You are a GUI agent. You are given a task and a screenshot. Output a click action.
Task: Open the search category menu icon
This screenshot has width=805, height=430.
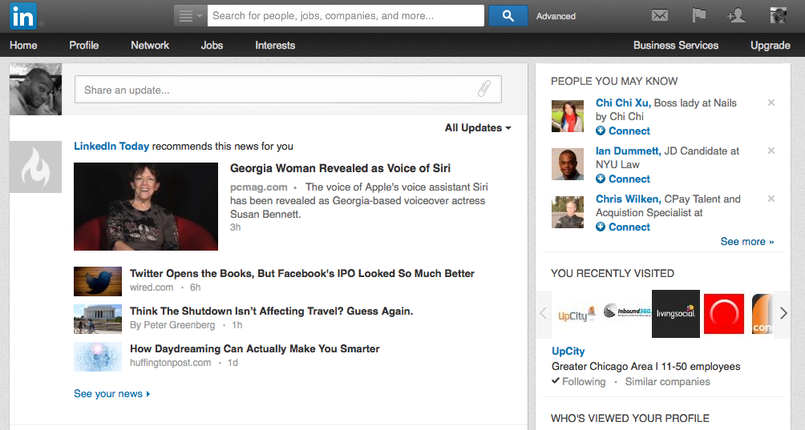point(191,16)
